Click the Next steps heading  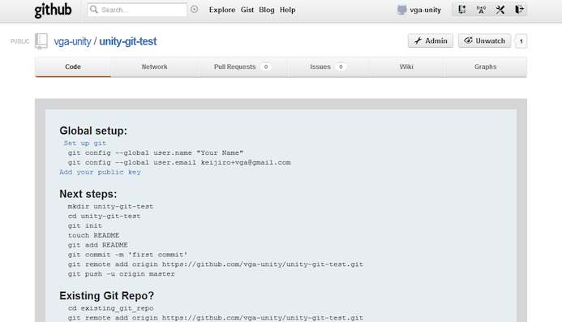pyautogui.click(x=88, y=194)
